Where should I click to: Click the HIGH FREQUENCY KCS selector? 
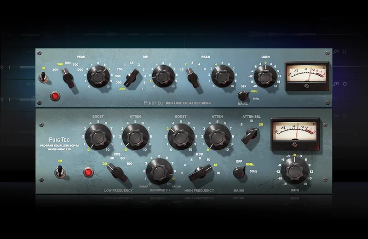coord(200,173)
